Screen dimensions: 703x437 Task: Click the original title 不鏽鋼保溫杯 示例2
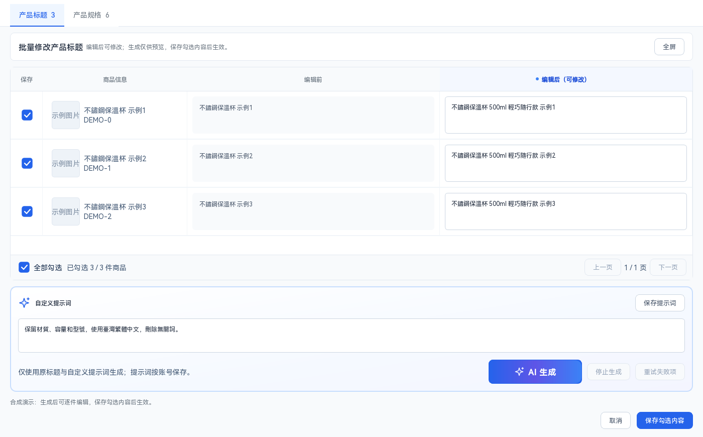(226, 156)
